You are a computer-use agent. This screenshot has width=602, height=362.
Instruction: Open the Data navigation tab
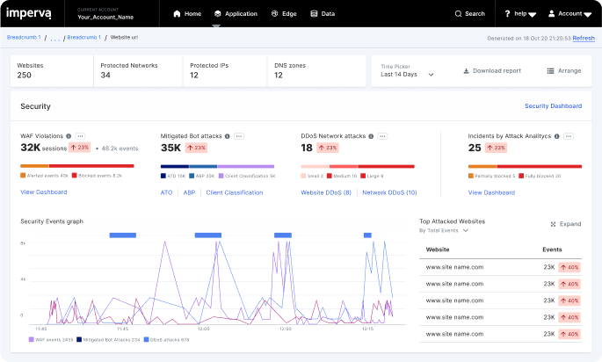323,14
